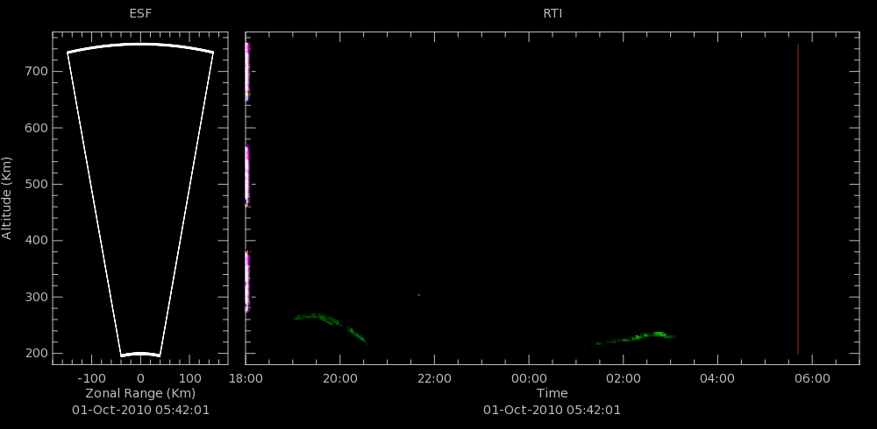Click the 200 altitude tick label
The image size is (877, 429).
[x=37, y=354]
